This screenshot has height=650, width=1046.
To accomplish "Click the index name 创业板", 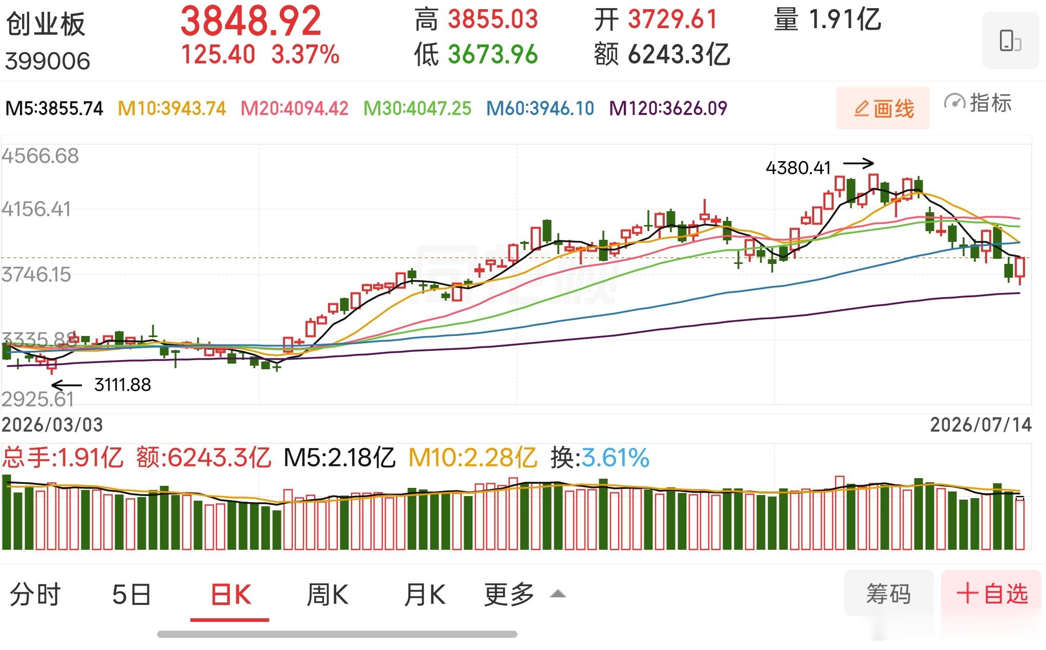I will [x=46, y=24].
